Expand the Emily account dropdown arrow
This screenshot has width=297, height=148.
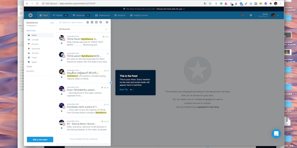[x=278, y=15]
